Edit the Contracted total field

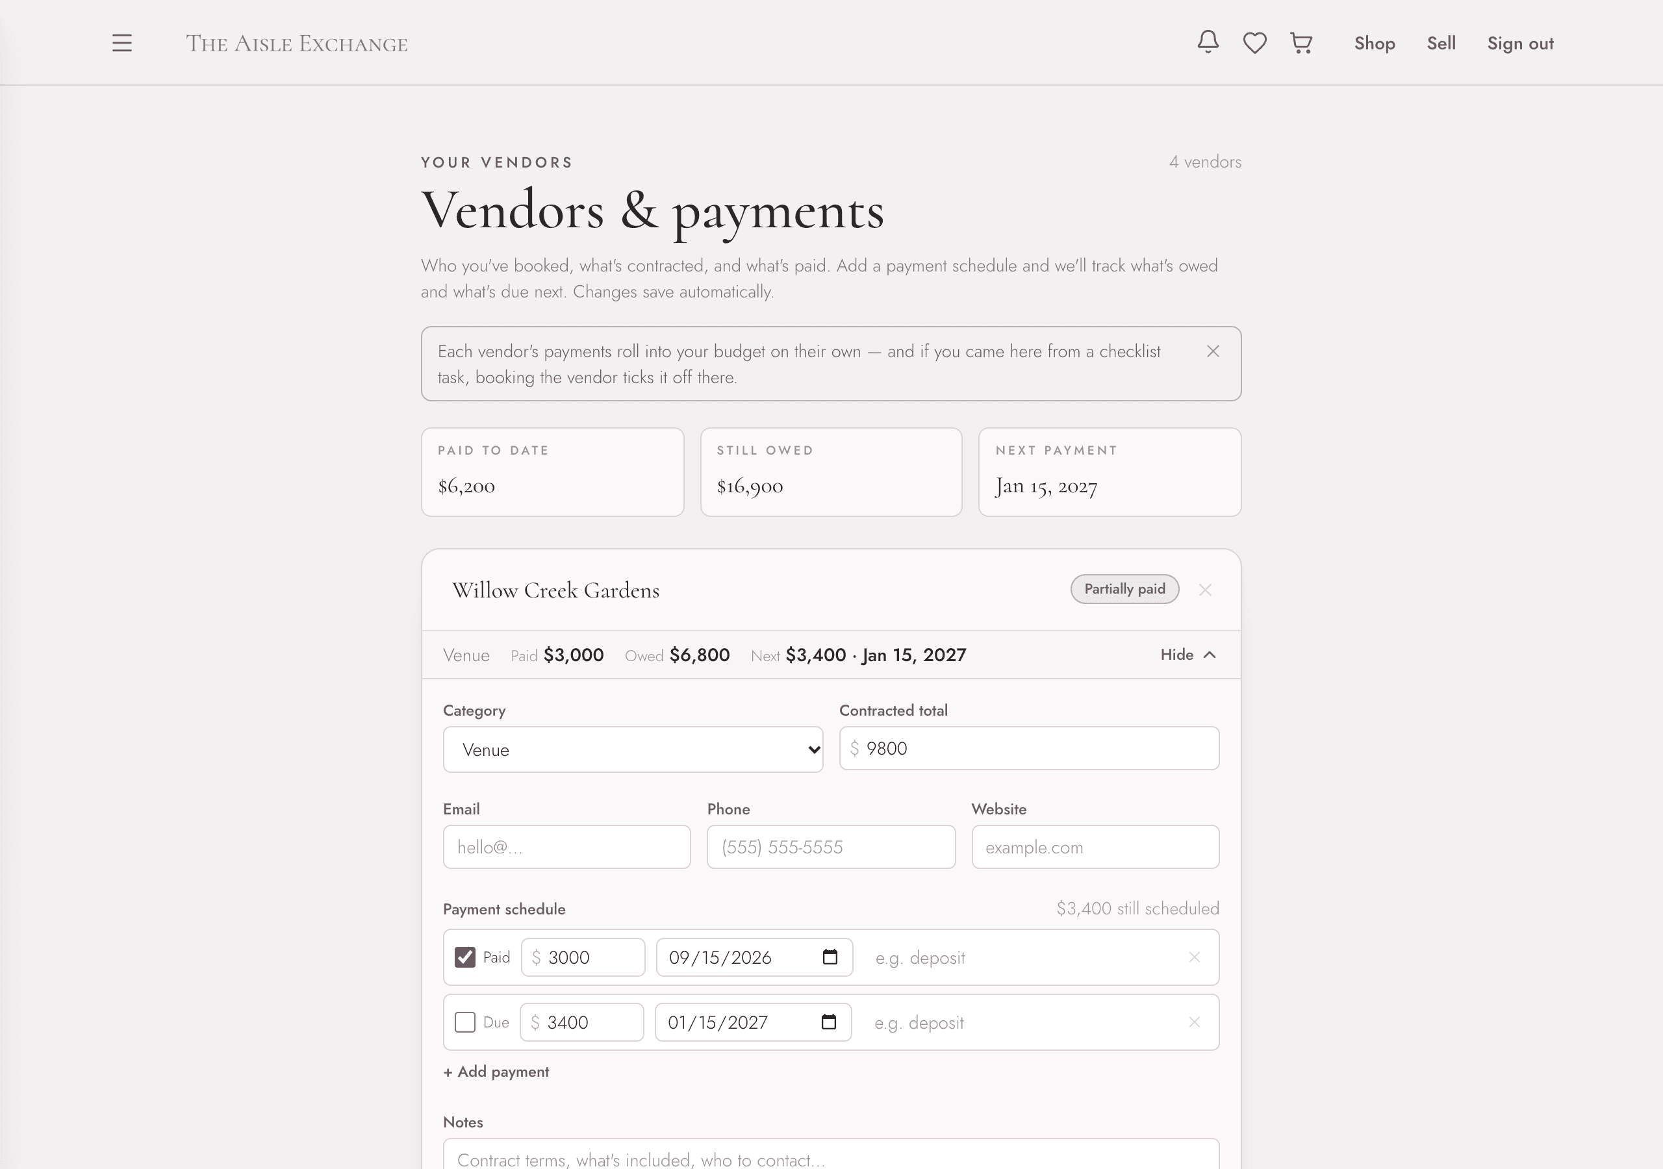click(x=1029, y=748)
